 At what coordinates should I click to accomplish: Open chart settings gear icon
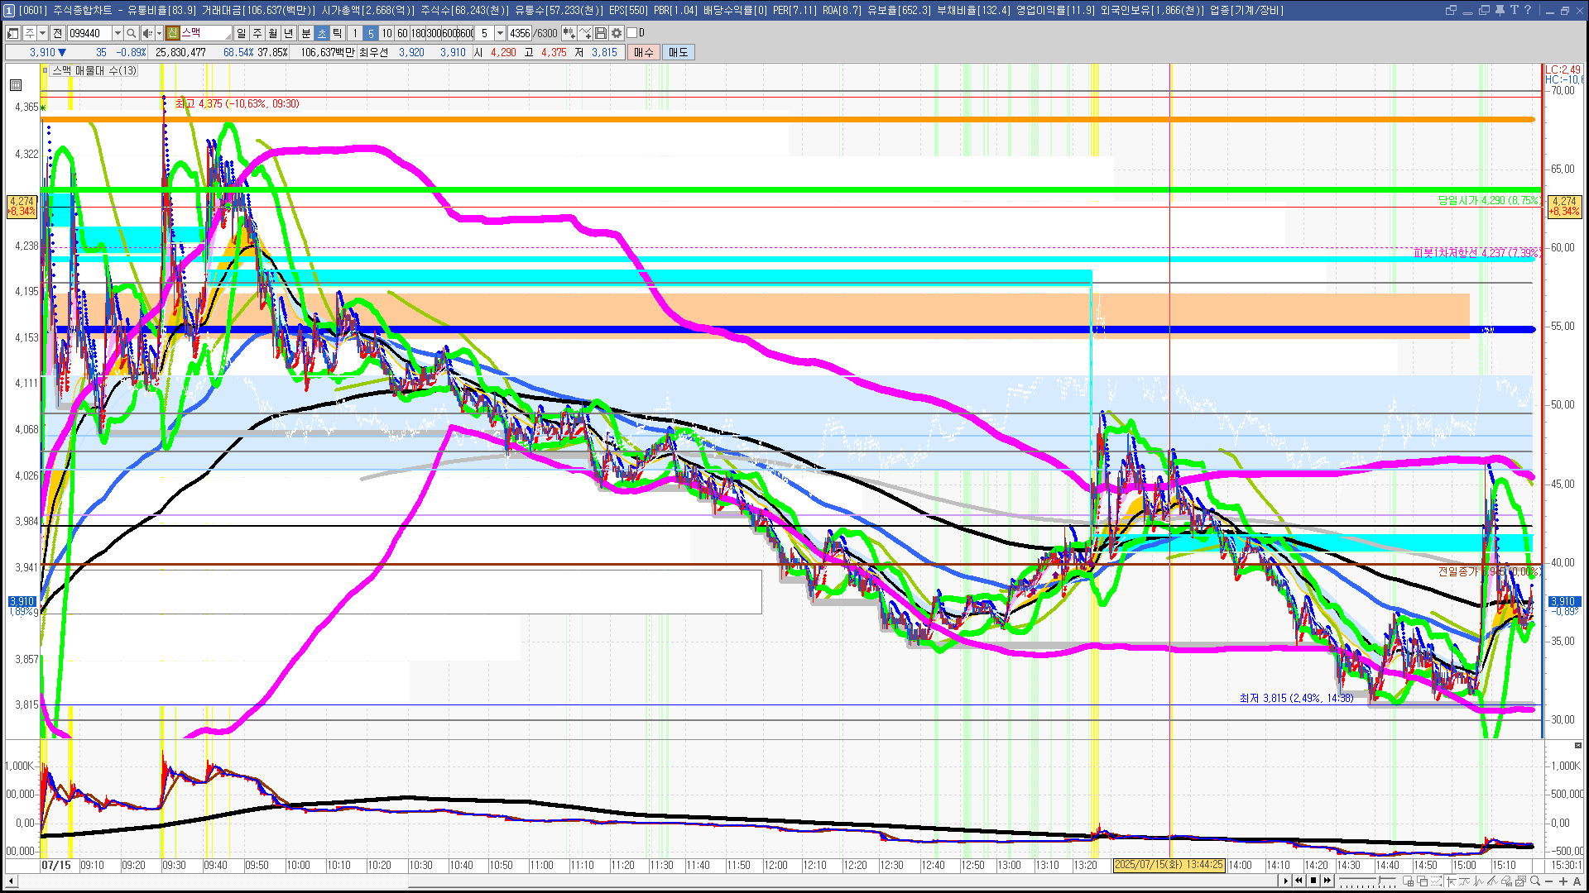[x=617, y=33]
